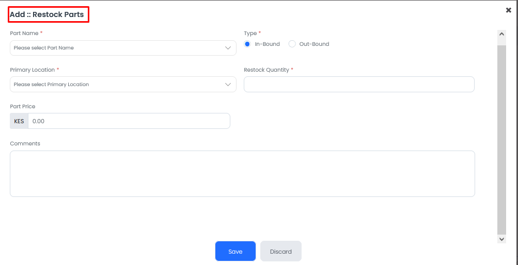
Task: Click the 'Add :: Restock Parts' title
Action: [x=46, y=14]
